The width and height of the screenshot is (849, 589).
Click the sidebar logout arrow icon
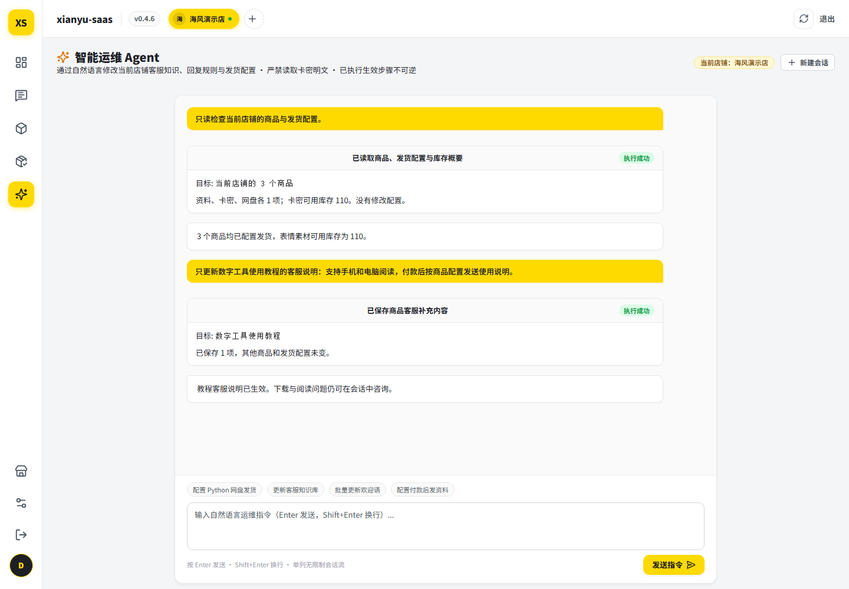(21, 535)
